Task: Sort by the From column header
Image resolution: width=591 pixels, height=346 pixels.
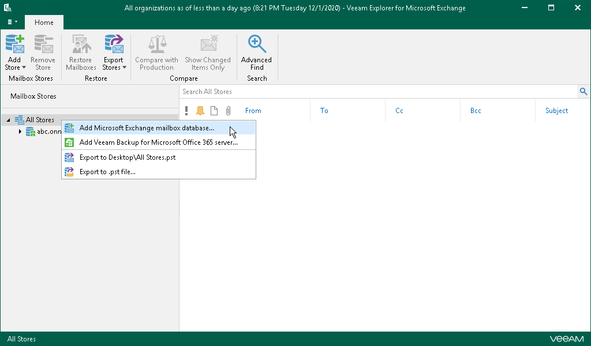Action: tap(253, 111)
